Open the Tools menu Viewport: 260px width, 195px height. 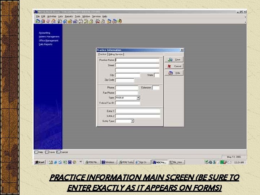pos(77,16)
